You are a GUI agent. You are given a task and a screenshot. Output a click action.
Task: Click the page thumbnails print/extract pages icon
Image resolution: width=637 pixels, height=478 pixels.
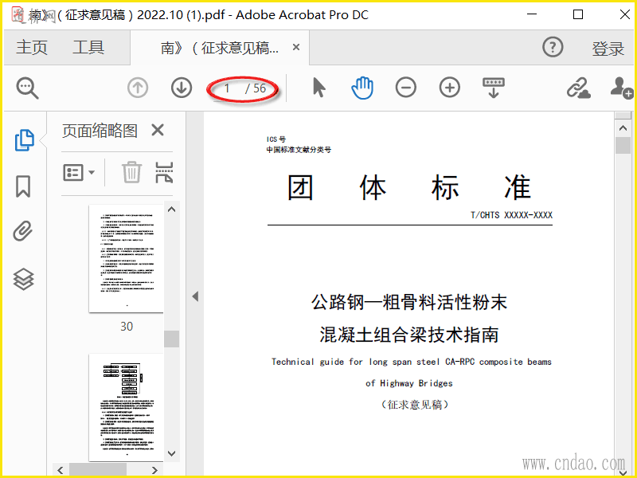click(x=164, y=172)
